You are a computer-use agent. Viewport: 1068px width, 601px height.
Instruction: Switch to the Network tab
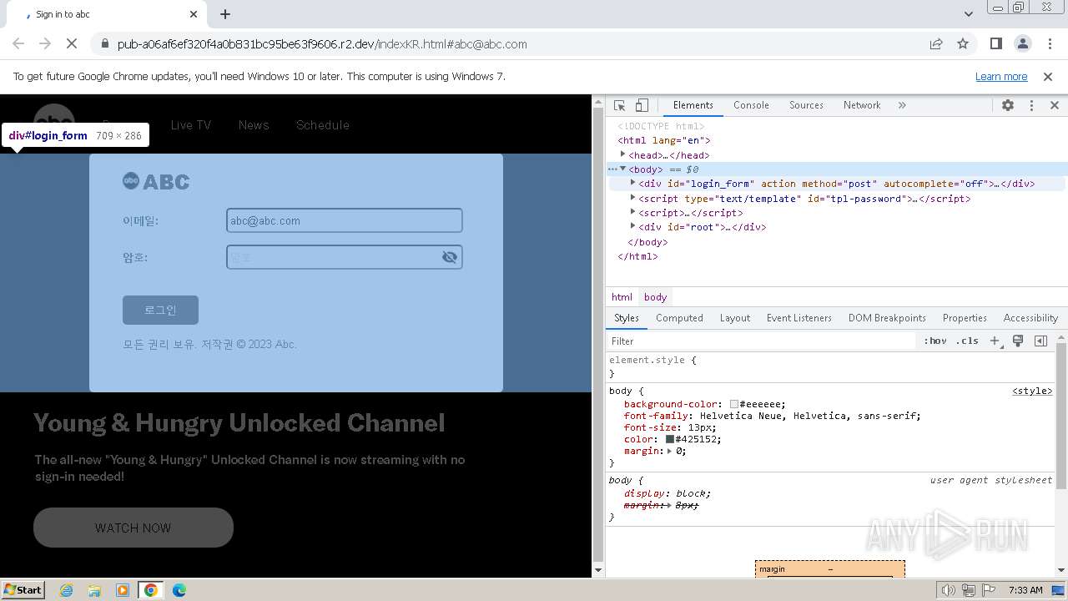(862, 105)
